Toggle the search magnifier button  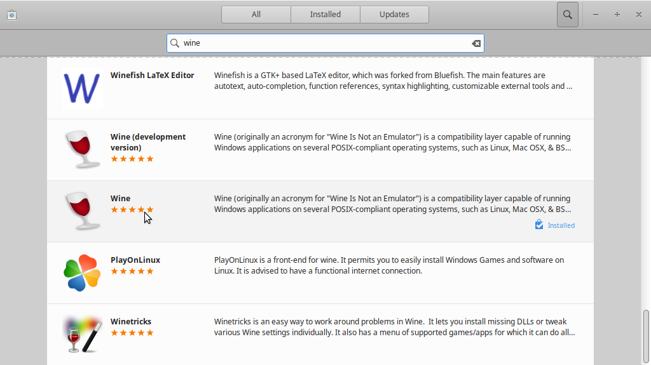[x=568, y=15]
